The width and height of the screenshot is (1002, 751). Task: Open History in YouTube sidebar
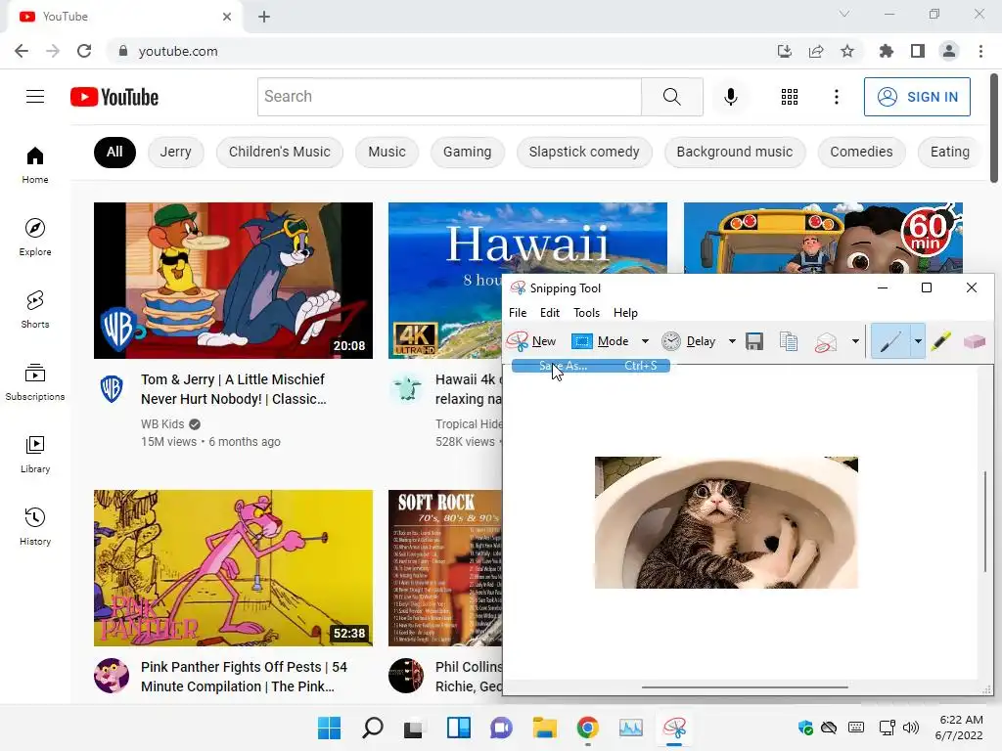35,526
